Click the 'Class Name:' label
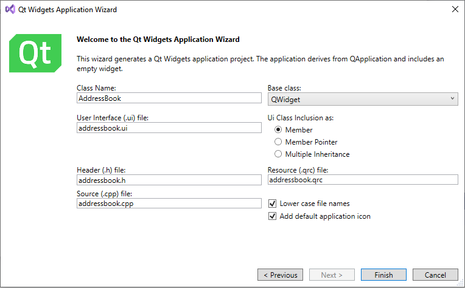The width and height of the screenshot is (465, 288). [x=96, y=88]
